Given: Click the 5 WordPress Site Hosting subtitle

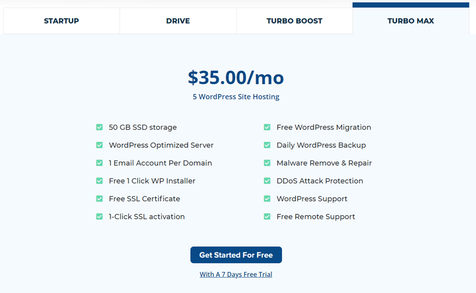Looking at the screenshot, I should pyautogui.click(x=236, y=97).
